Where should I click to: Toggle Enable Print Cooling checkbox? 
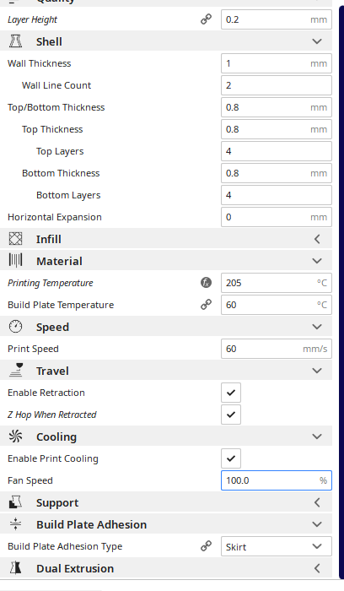coord(231,458)
